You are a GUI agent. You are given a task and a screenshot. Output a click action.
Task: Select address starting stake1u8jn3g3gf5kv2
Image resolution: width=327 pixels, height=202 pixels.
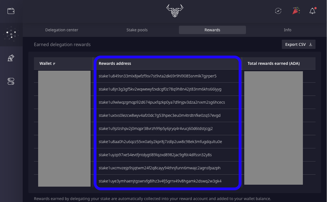(x=160, y=89)
